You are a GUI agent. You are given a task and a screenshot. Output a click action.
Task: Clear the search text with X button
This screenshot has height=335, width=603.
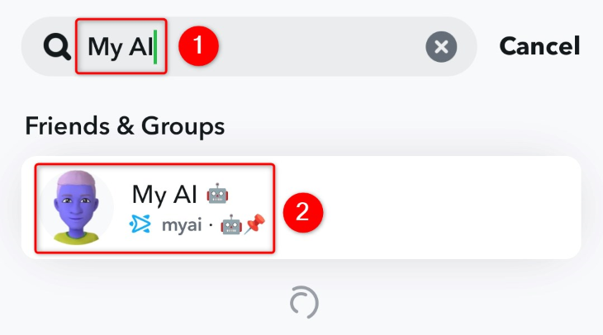tap(441, 48)
